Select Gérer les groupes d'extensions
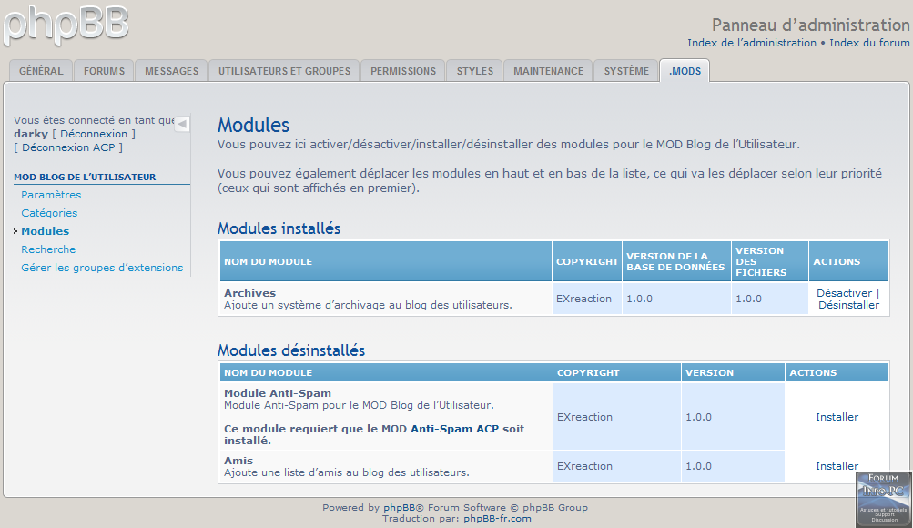This screenshot has height=528, width=913. (x=102, y=268)
